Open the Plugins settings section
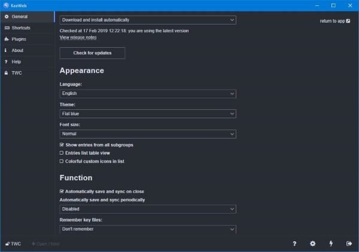 tap(28, 39)
